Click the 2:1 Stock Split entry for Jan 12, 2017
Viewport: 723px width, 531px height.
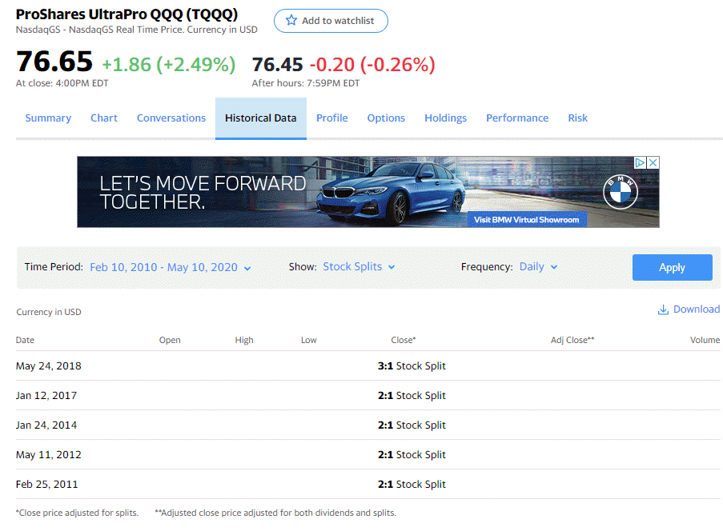(x=412, y=396)
